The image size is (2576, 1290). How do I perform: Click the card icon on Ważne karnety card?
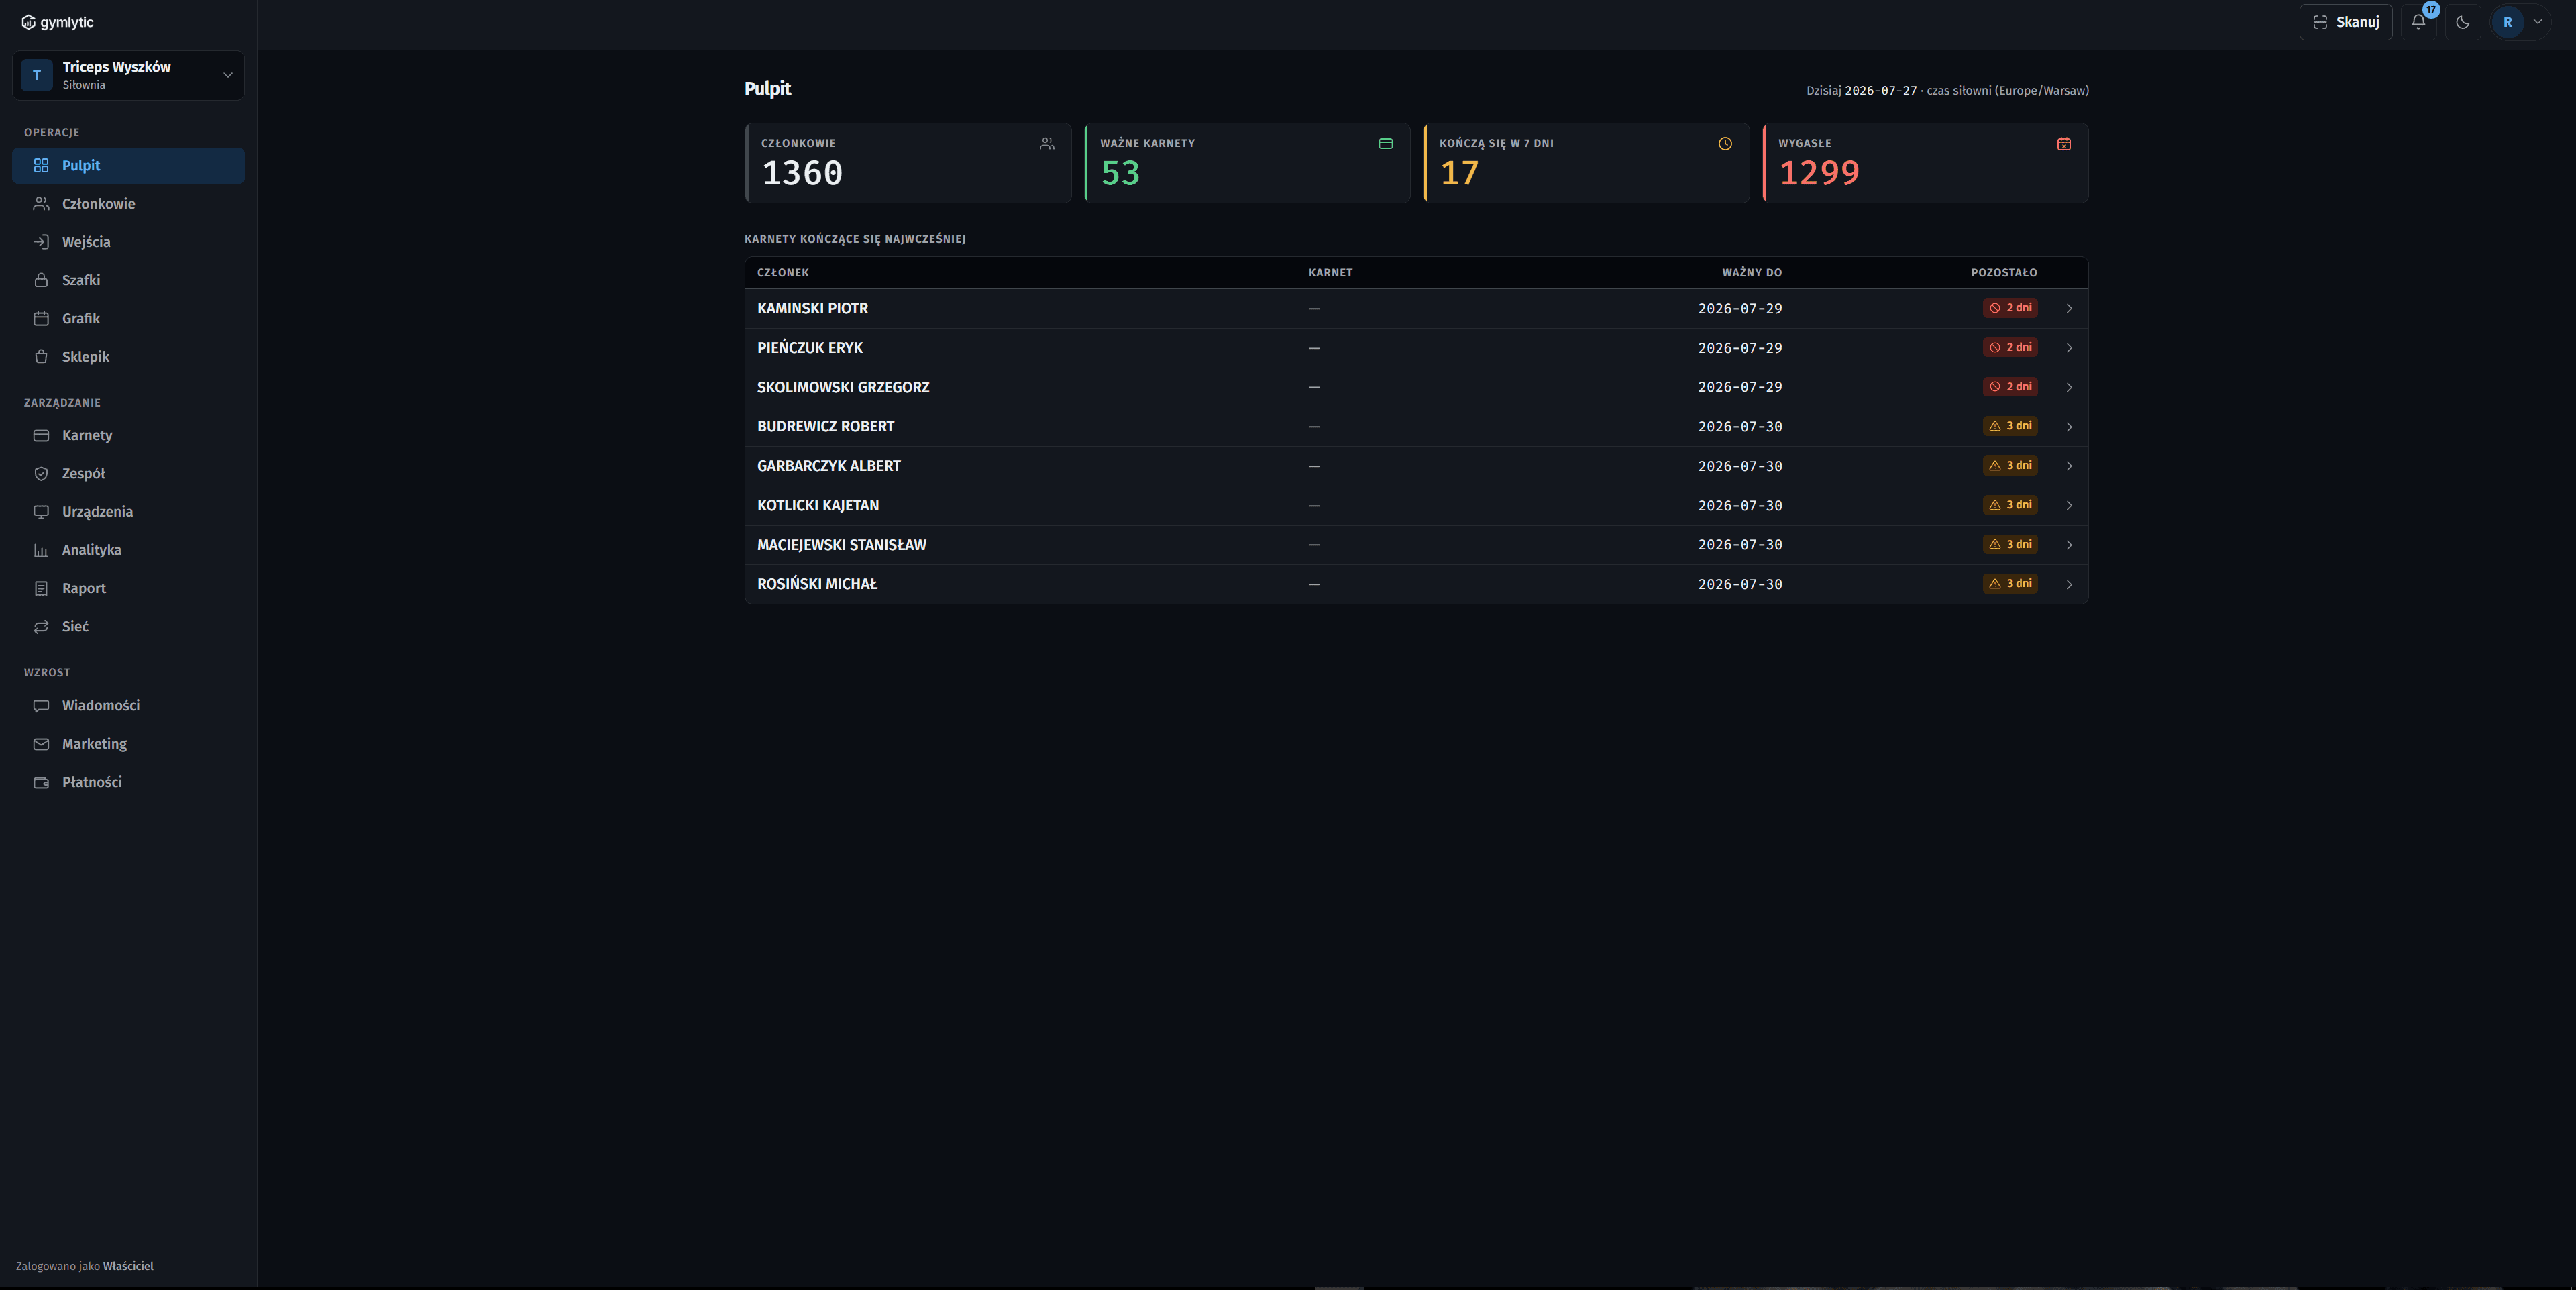tap(1386, 144)
